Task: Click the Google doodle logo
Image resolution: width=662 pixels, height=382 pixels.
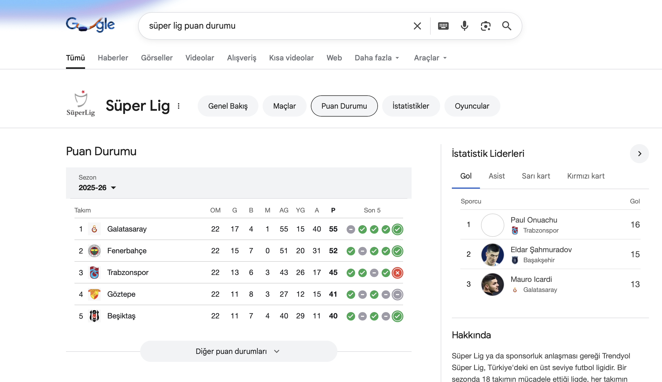Action: click(x=90, y=25)
